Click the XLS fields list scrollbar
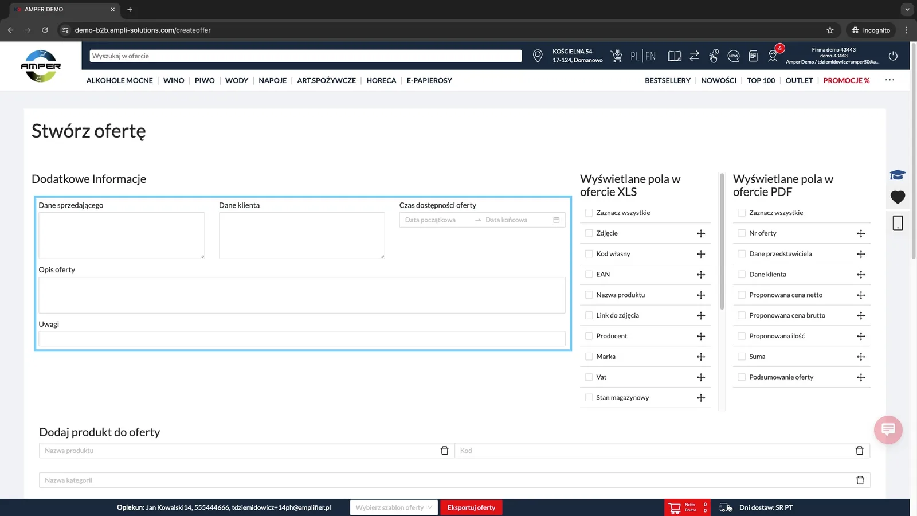 click(722, 241)
